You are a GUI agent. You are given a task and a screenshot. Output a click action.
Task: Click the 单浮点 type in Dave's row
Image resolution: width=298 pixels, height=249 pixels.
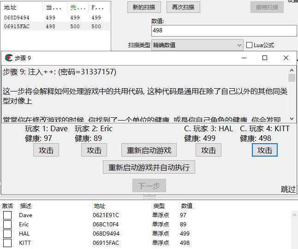pyautogui.click(x=161, y=215)
